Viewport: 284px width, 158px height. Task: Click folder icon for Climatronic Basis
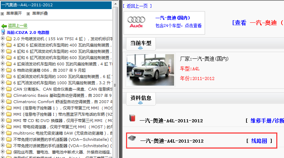coord(9,95)
